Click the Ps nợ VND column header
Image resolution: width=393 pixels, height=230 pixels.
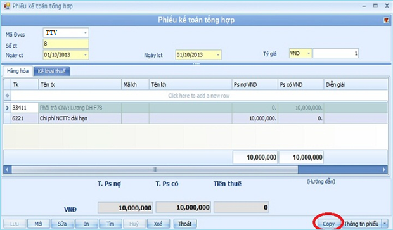[x=255, y=84]
